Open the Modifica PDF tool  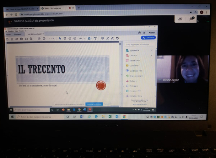point(133,60)
